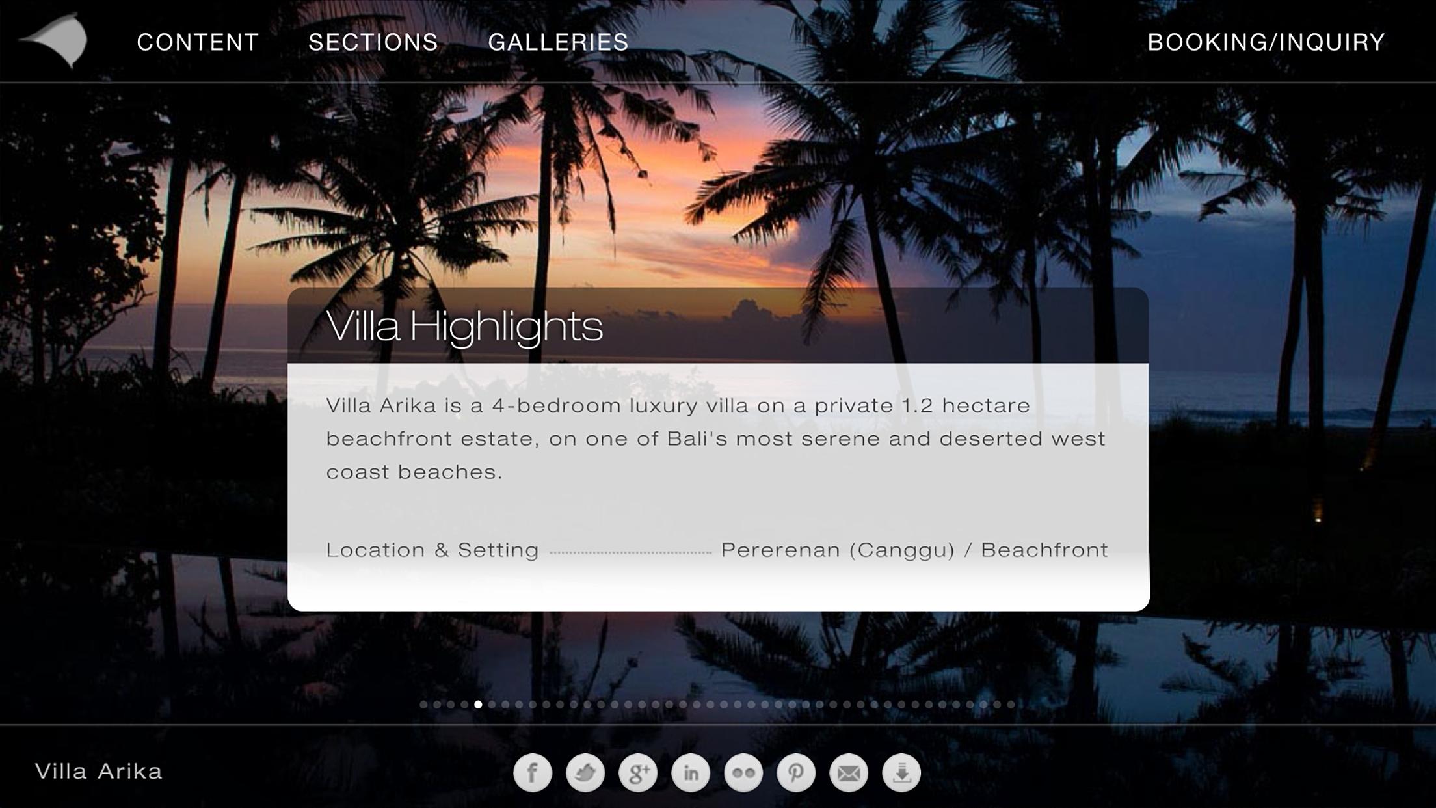Select the currently highlighted white pagination dot
Screen dimensions: 1436x808
point(478,704)
